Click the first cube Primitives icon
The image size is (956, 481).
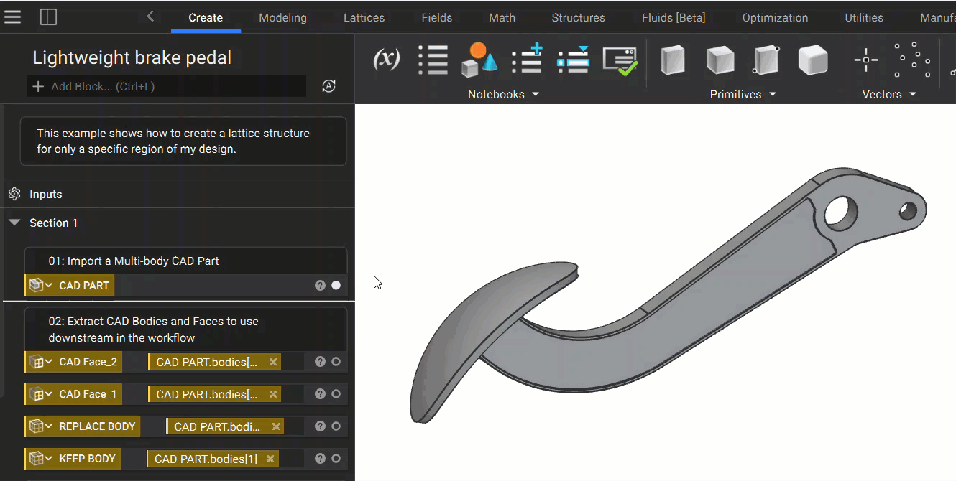point(673,60)
